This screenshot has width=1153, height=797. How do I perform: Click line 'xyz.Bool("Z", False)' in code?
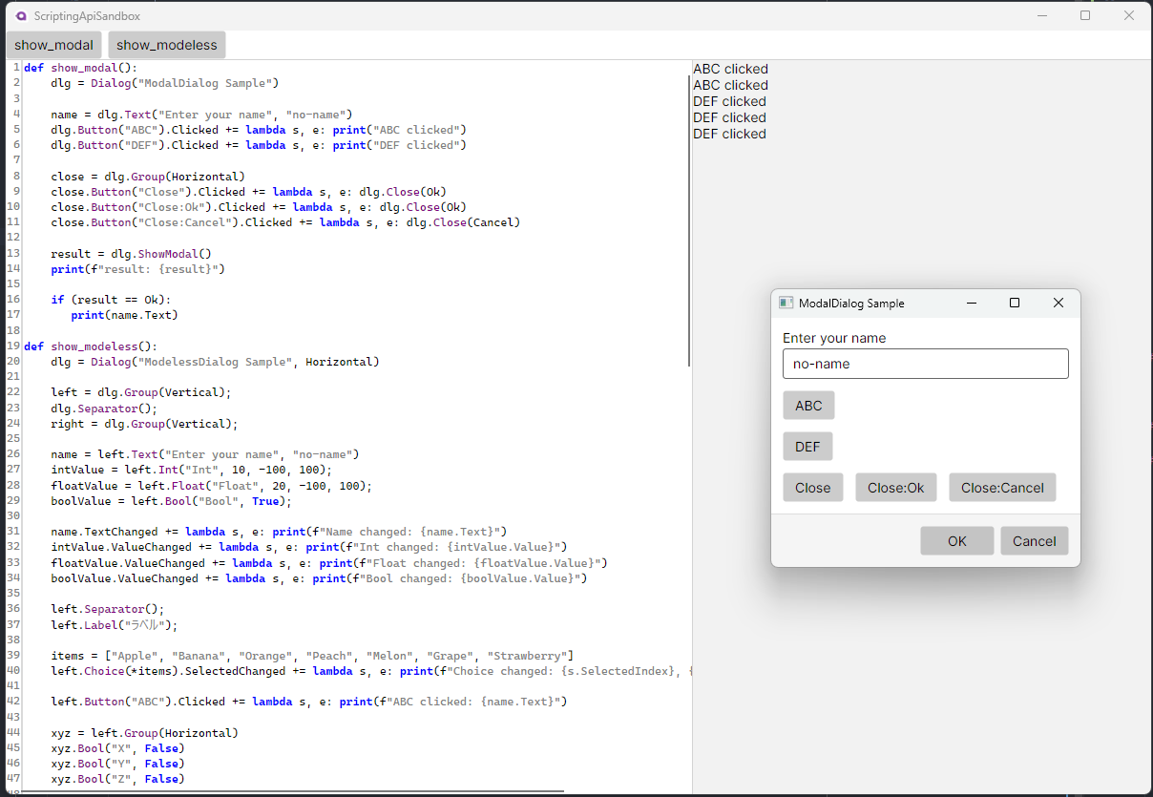coord(117,780)
